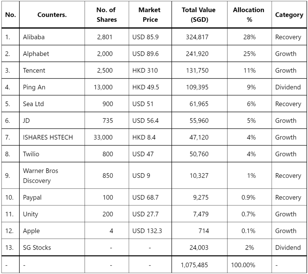Select the Market Price column header
The width and height of the screenshot is (308, 274).
click(x=150, y=15)
